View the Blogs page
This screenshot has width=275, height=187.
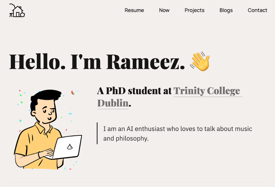[x=226, y=10]
